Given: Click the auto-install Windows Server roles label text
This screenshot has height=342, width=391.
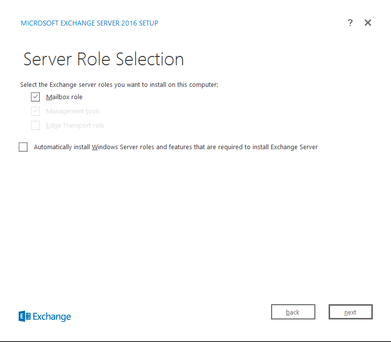Looking at the screenshot, I should point(176,147).
